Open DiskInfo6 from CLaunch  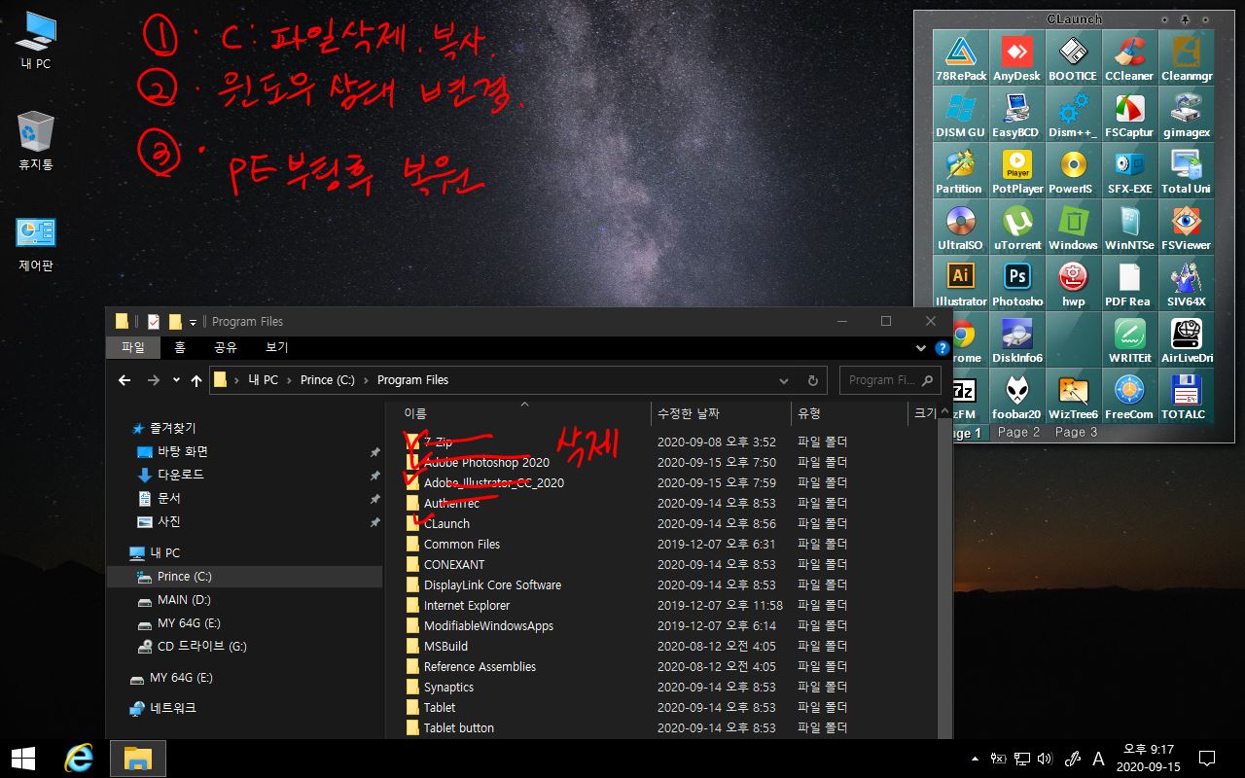click(1017, 339)
